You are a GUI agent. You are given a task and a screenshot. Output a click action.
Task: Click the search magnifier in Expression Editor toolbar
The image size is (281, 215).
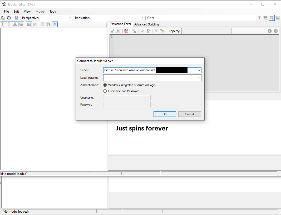point(142,31)
